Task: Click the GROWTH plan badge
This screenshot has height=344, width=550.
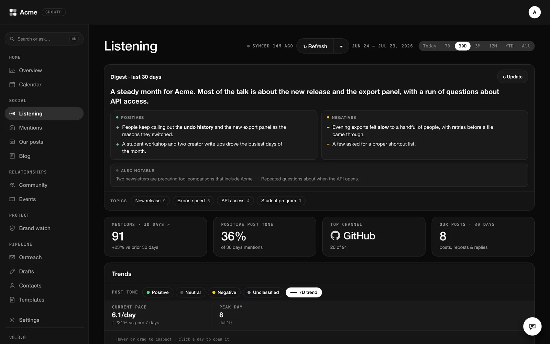Action: point(53,12)
